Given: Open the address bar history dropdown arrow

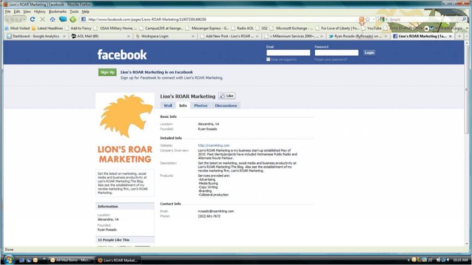Looking at the screenshot, I should (373, 19).
